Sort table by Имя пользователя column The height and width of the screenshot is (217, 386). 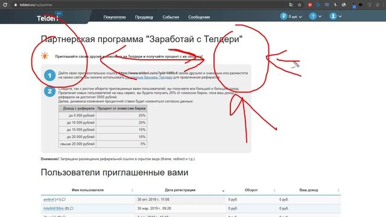(x=87, y=190)
